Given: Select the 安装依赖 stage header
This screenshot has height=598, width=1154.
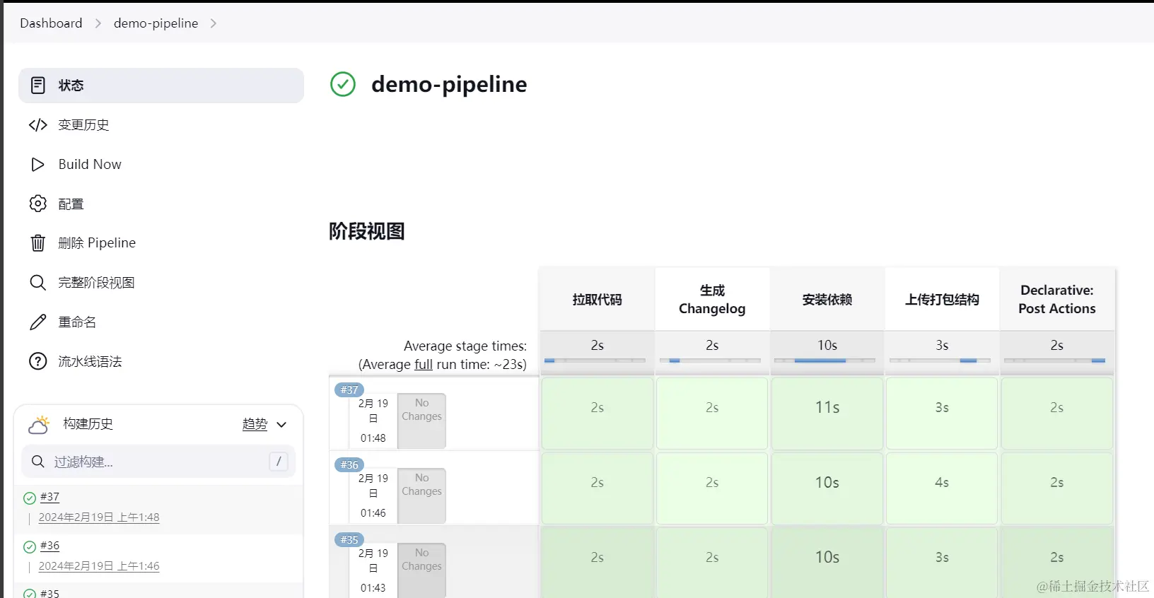Looking at the screenshot, I should coord(827,300).
